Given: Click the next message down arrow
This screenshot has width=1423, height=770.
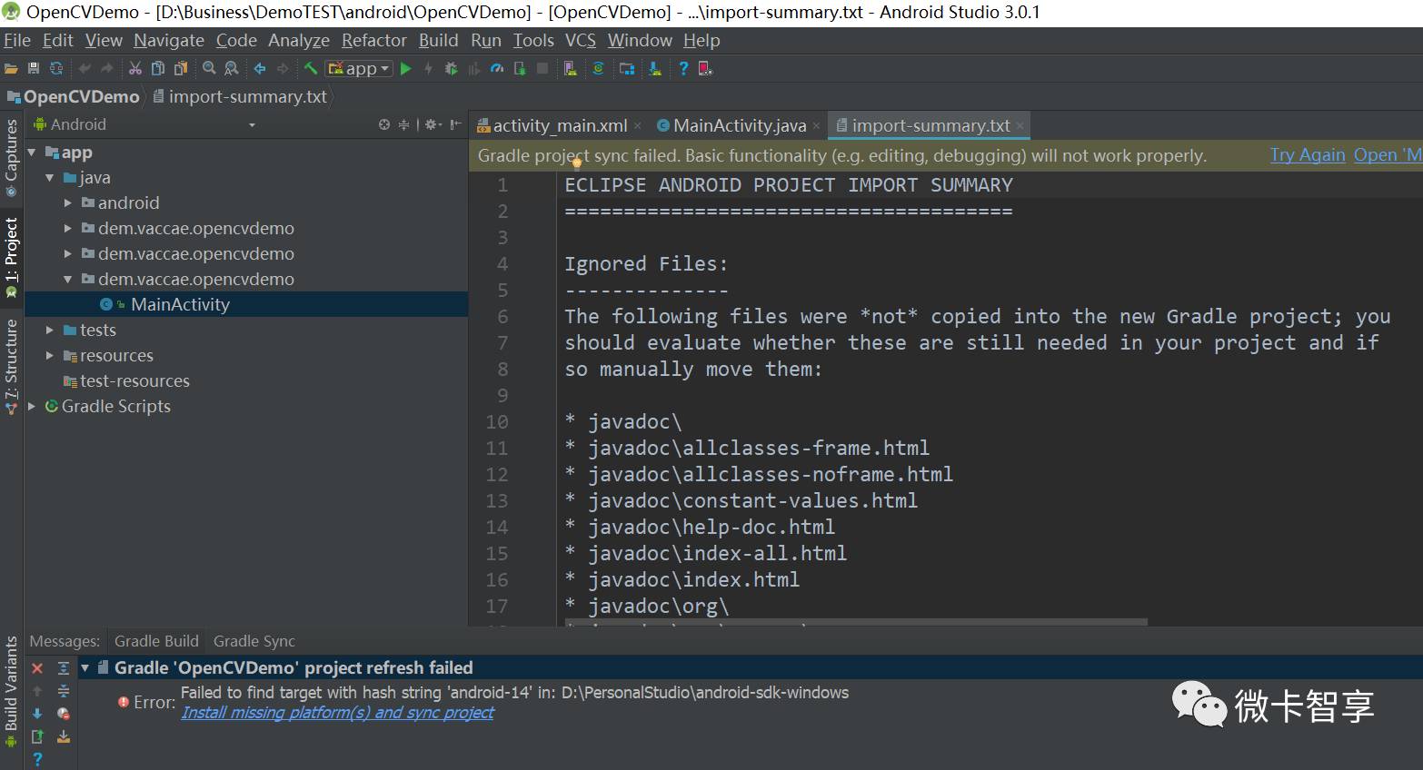Looking at the screenshot, I should click(x=37, y=714).
